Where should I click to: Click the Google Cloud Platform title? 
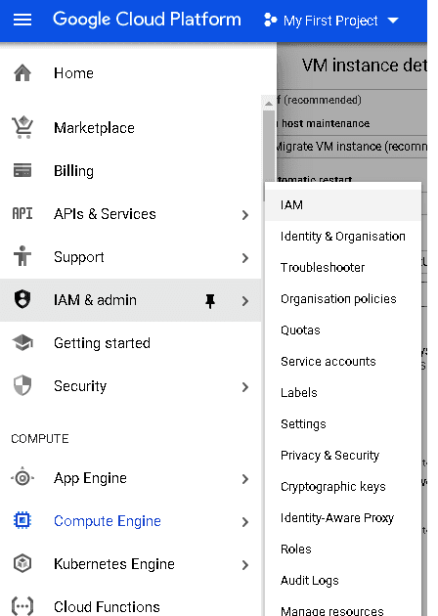(147, 20)
